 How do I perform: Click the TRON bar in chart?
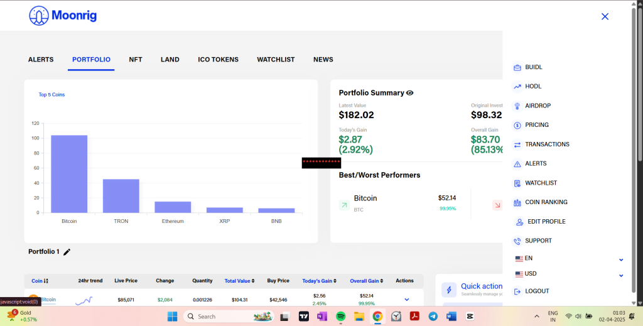point(121,196)
